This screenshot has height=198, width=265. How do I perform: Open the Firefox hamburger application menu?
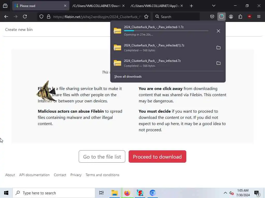259,16
